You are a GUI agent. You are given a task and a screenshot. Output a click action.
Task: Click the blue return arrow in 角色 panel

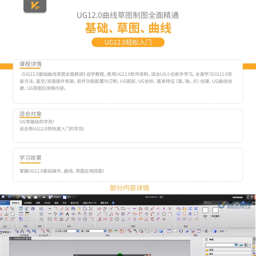[241, 245]
